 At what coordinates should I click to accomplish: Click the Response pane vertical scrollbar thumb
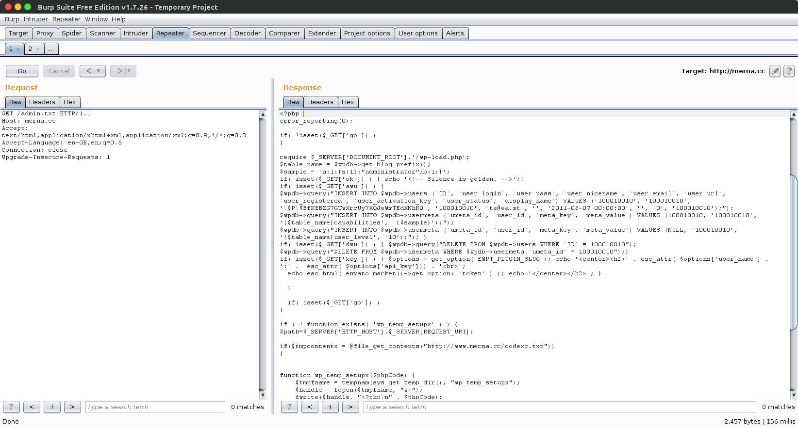coord(794,253)
